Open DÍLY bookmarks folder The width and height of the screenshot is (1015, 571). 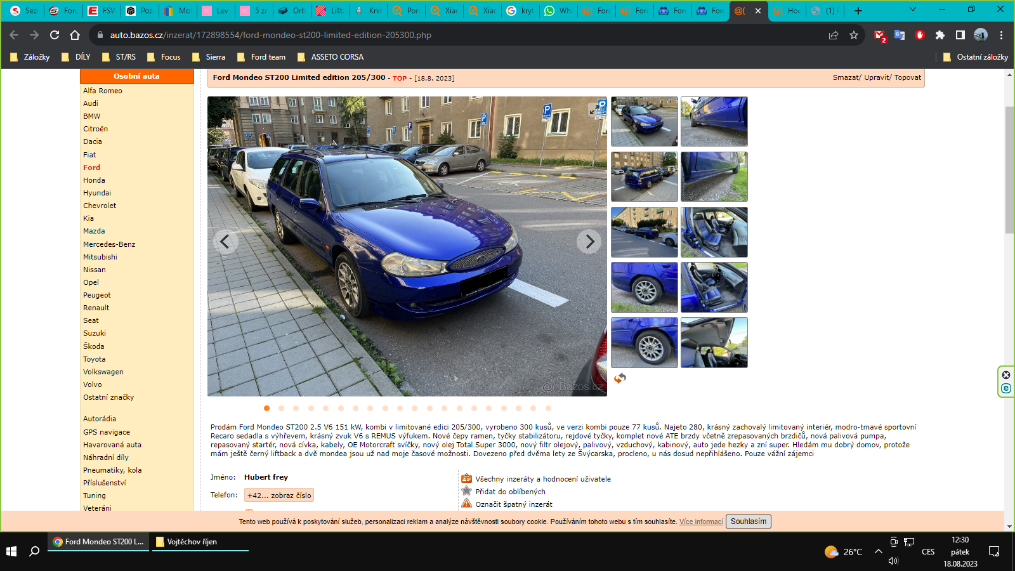pyautogui.click(x=76, y=56)
